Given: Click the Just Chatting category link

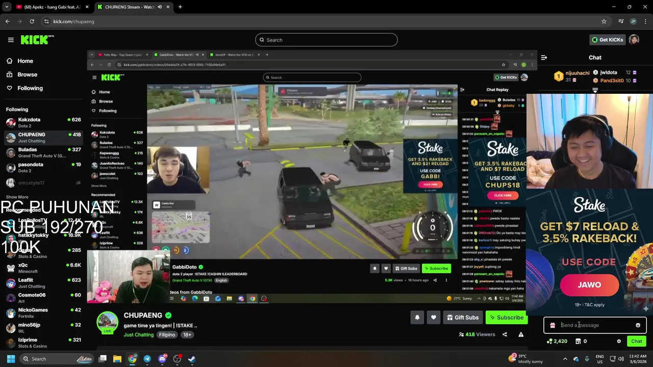Looking at the screenshot, I should 138,335.
